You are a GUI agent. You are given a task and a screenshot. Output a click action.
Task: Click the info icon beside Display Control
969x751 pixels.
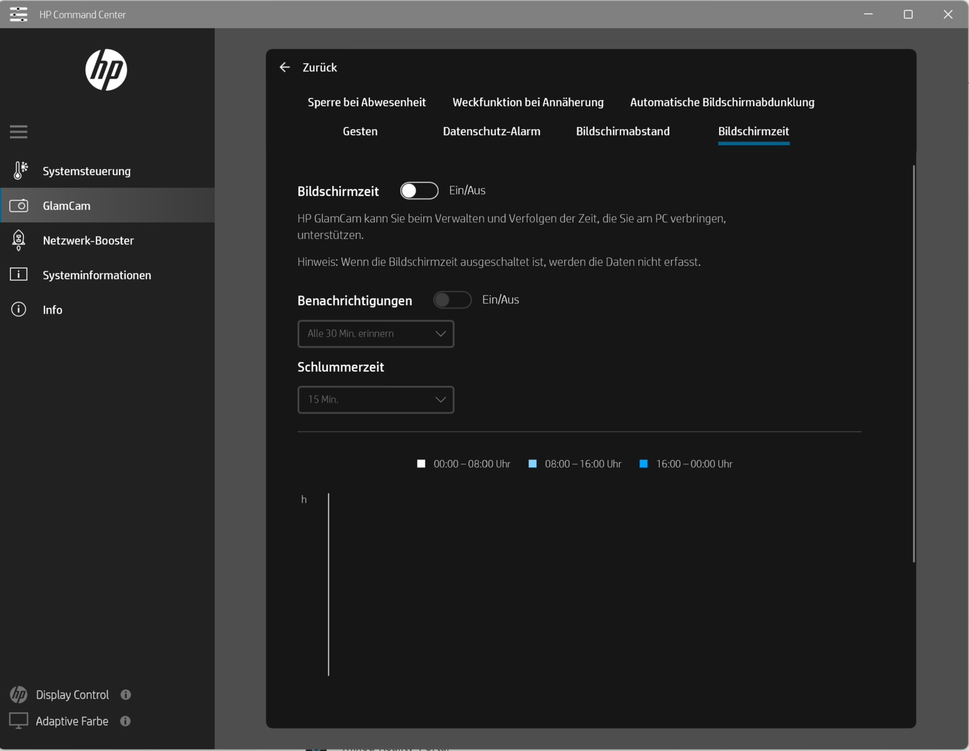tap(126, 695)
